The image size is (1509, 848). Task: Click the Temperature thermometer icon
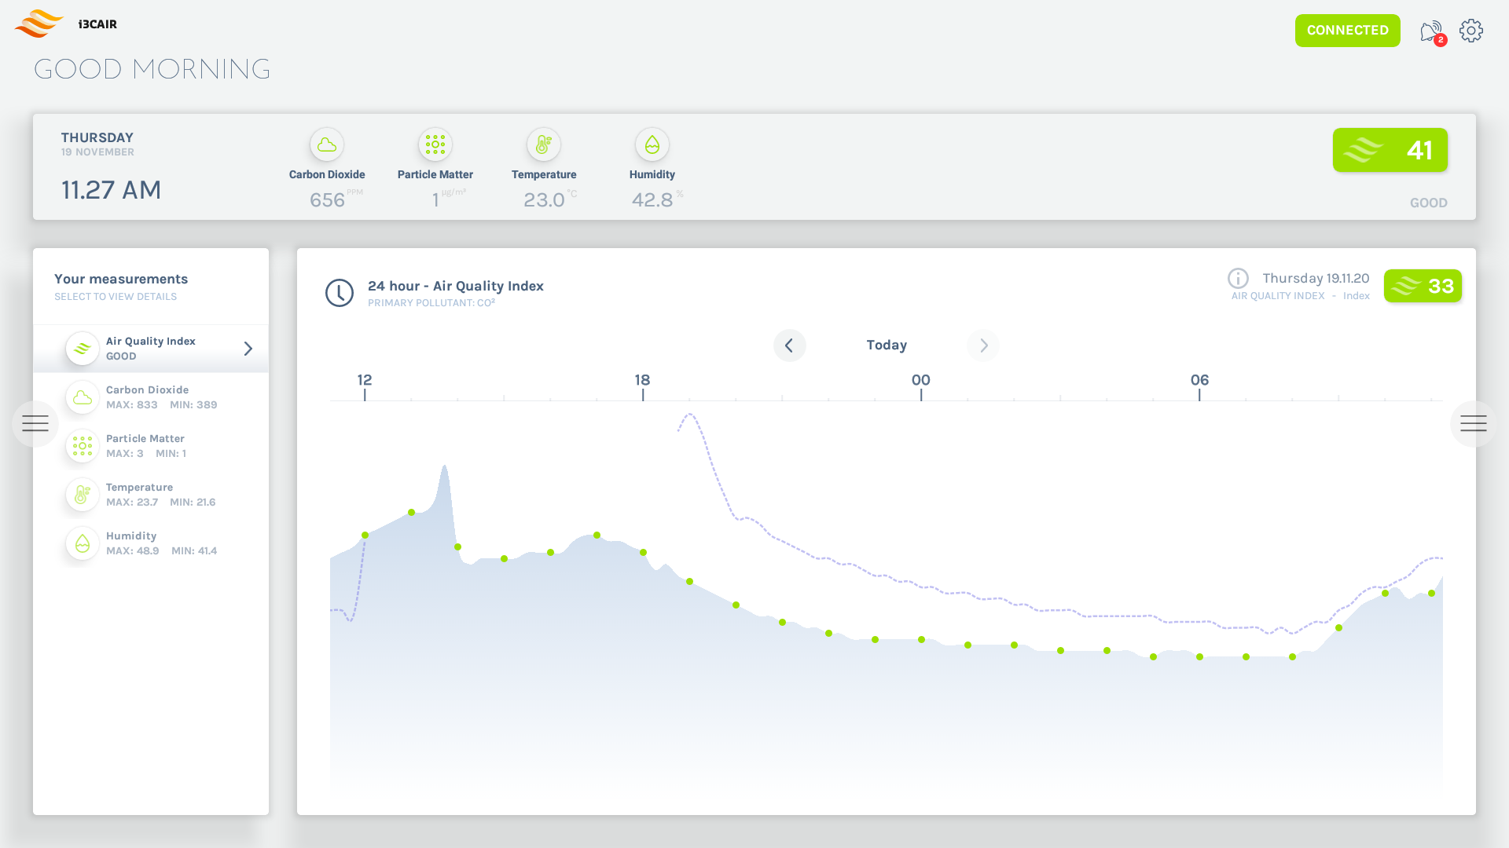point(543,144)
